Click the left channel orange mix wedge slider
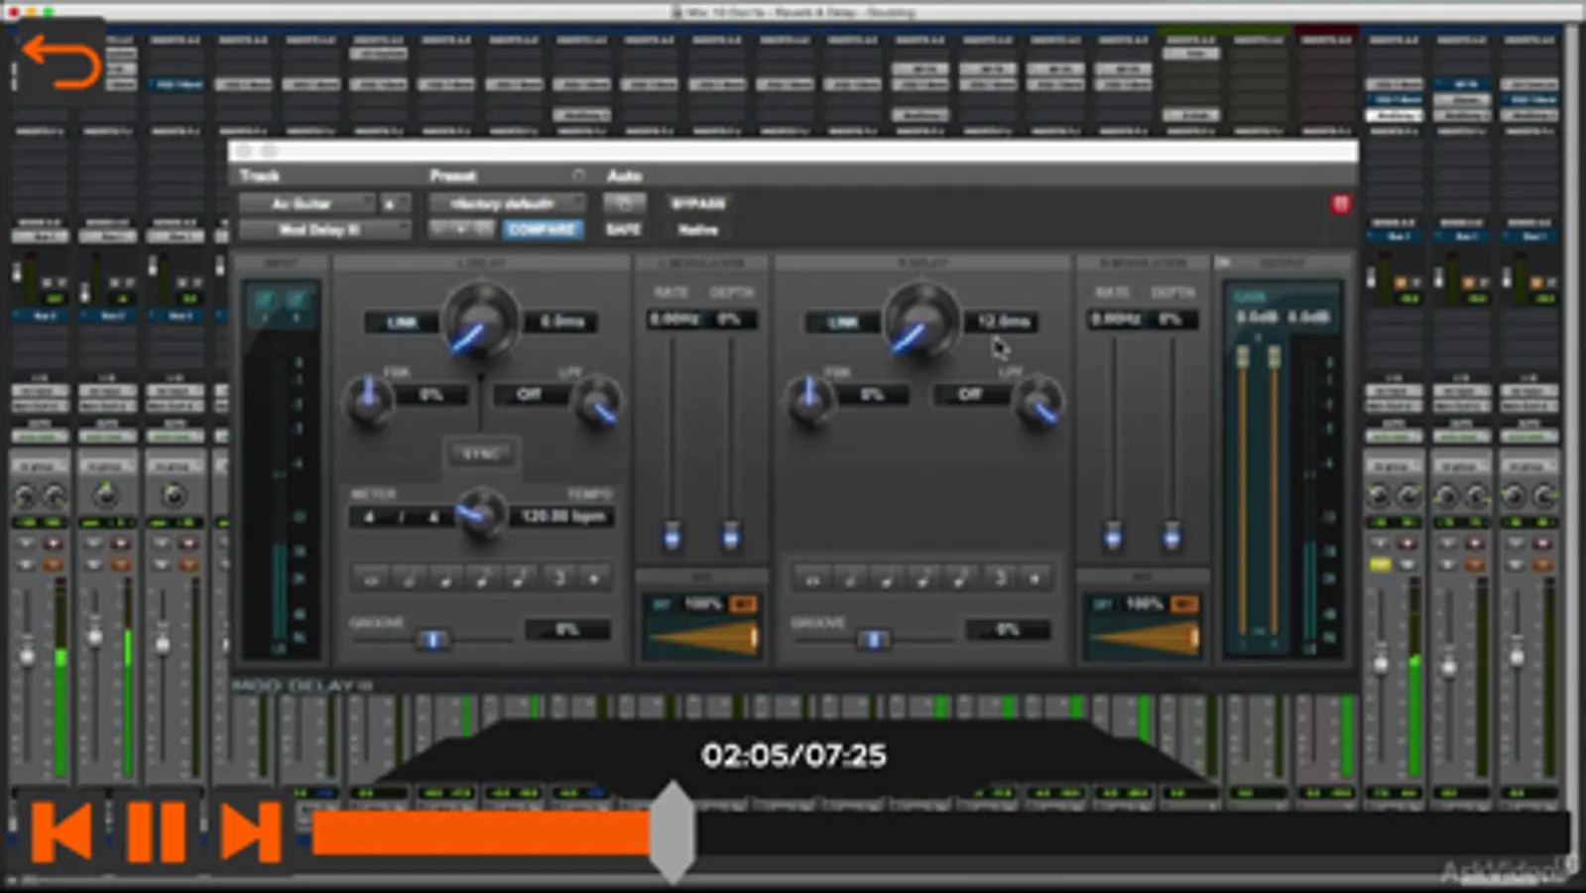Screen dimensions: 1586x893 click(x=704, y=638)
